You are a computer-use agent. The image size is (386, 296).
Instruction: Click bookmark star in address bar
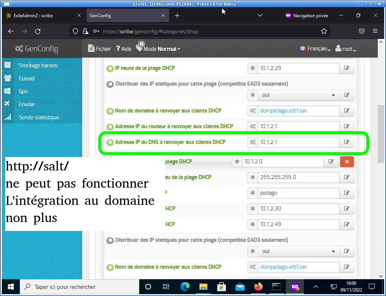324,31
